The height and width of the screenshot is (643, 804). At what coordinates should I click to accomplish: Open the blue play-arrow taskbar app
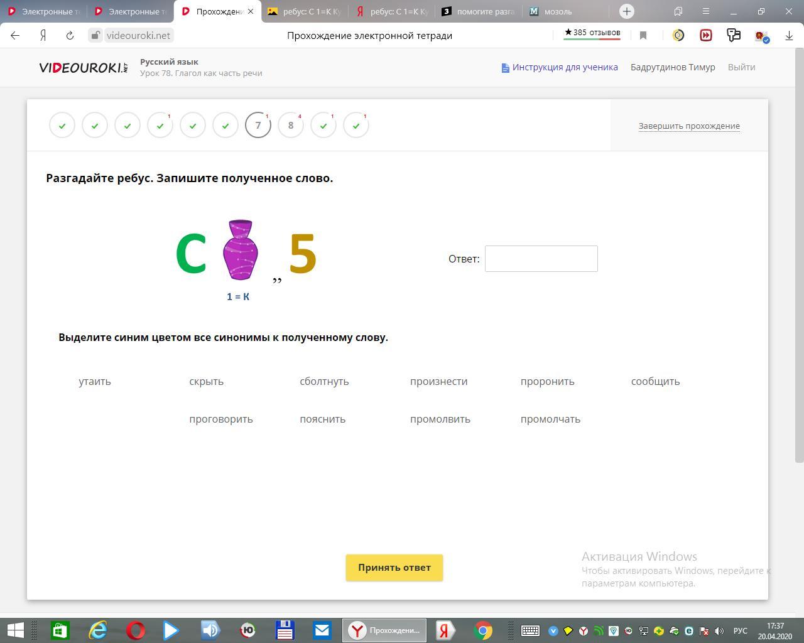(x=171, y=630)
